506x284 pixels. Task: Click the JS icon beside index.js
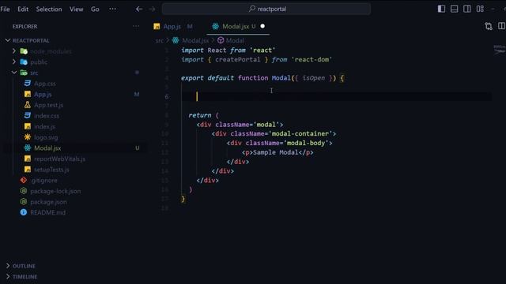[x=28, y=126]
